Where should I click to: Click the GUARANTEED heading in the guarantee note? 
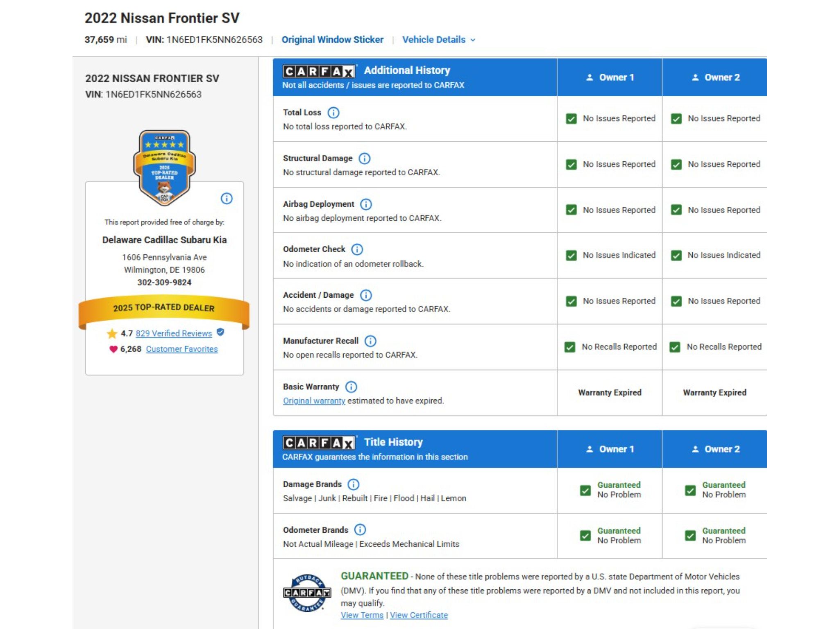[x=374, y=576]
